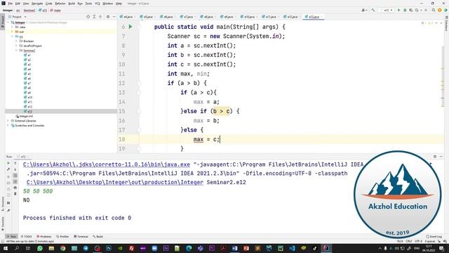Open Chrome from the Windows taskbar

(62, 248)
